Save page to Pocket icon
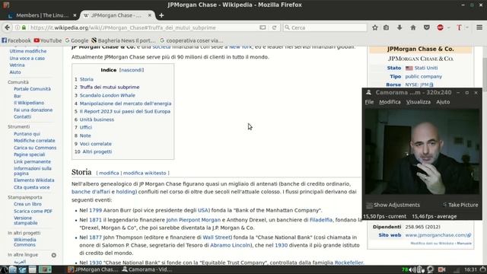Image resolution: width=487 pixels, height=274 pixels. [x=427, y=27]
